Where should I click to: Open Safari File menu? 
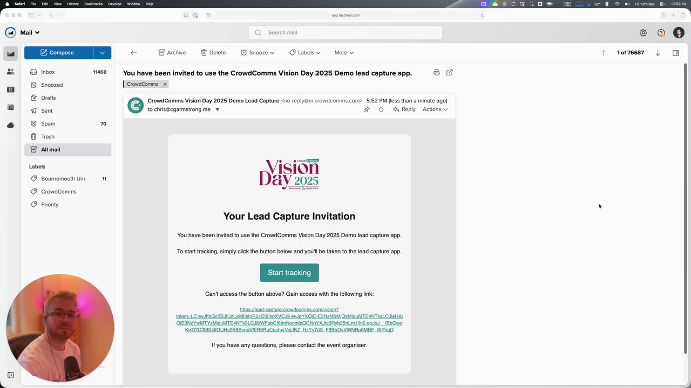[x=33, y=4]
